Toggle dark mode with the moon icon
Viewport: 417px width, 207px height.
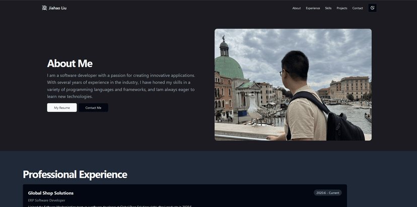[372, 8]
